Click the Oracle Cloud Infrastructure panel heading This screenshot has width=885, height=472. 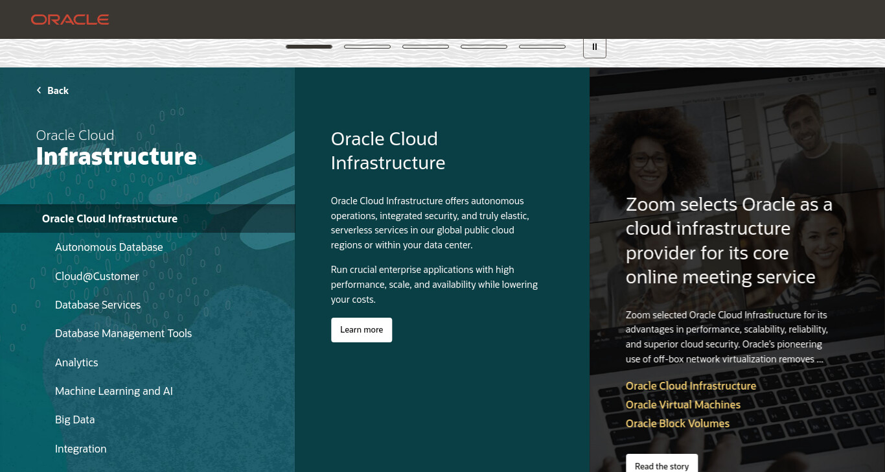pos(388,150)
